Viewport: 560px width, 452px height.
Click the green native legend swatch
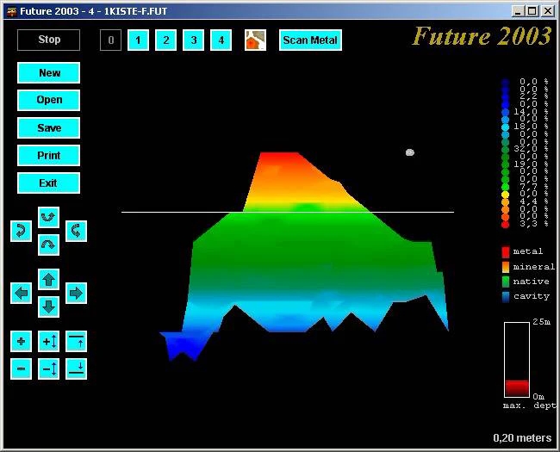(506, 282)
